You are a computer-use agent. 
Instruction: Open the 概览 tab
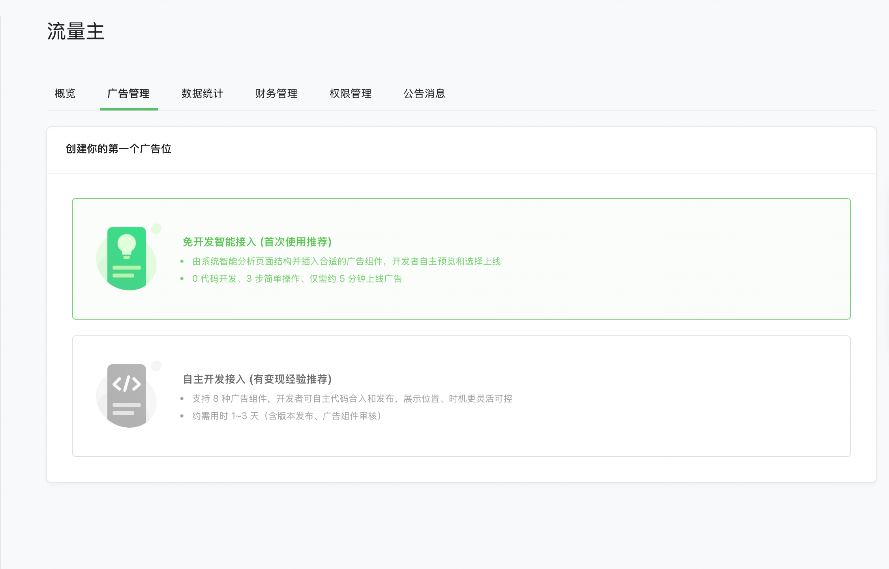pos(65,94)
